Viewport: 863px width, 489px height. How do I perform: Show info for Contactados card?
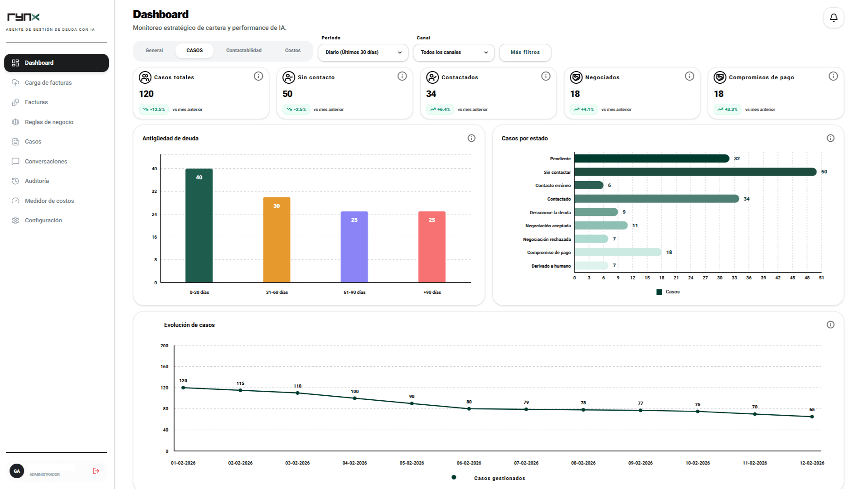click(x=546, y=76)
